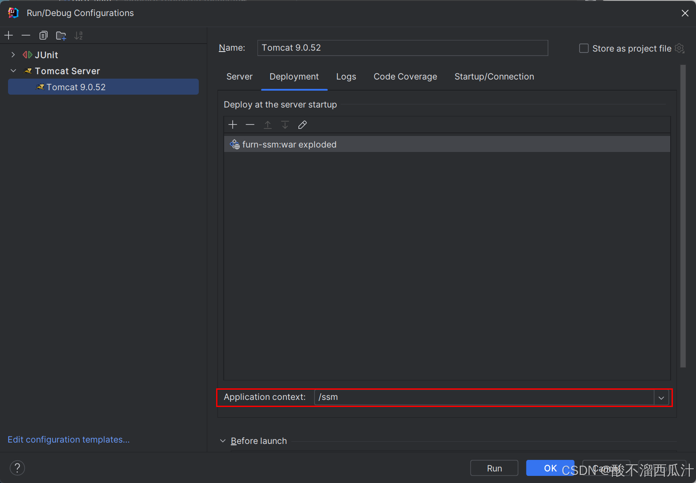Sort configurations alphabetically
The height and width of the screenshot is (483, 696).
coord(78,35)
